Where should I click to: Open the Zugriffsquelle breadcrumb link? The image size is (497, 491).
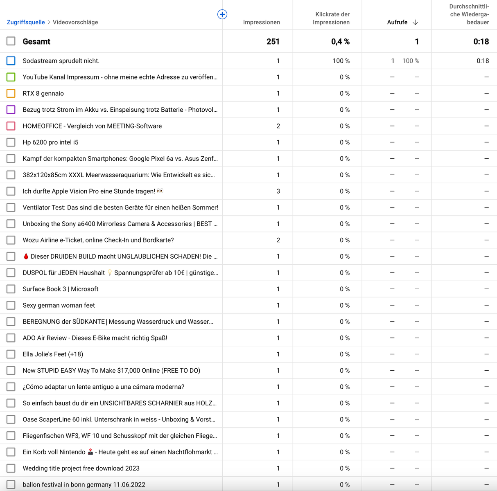tap(26, 22)
